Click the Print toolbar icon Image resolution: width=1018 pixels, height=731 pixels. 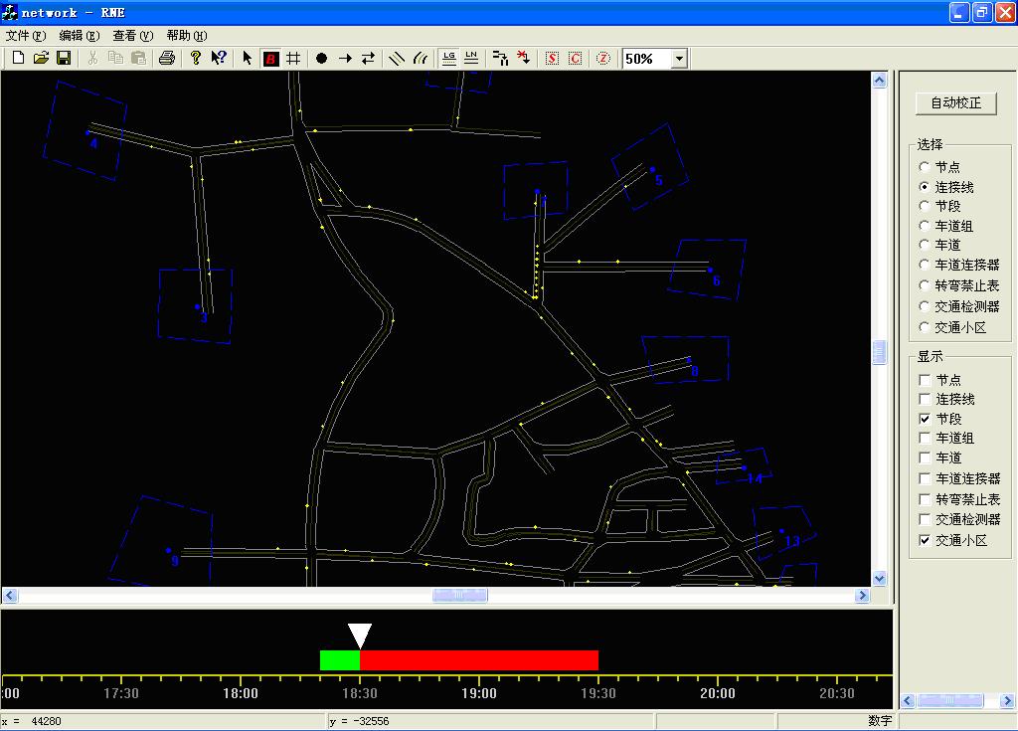click(x=167, y=59)
